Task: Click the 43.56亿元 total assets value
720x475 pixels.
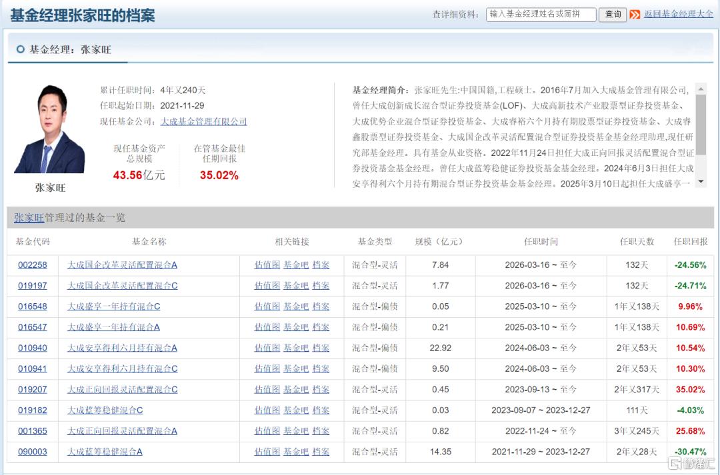Action: (x=139, y=175)
